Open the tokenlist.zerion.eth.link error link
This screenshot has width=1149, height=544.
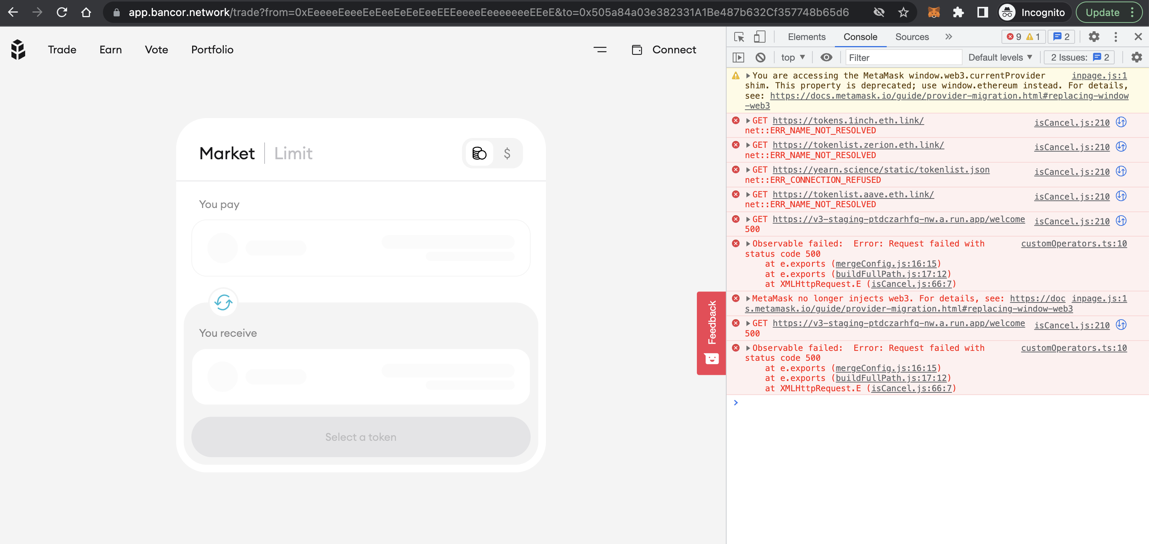point(857,144)
